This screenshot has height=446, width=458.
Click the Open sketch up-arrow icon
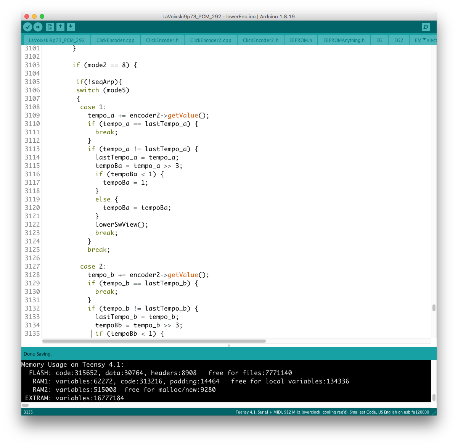pyautogui.click(x=60, y=27)
